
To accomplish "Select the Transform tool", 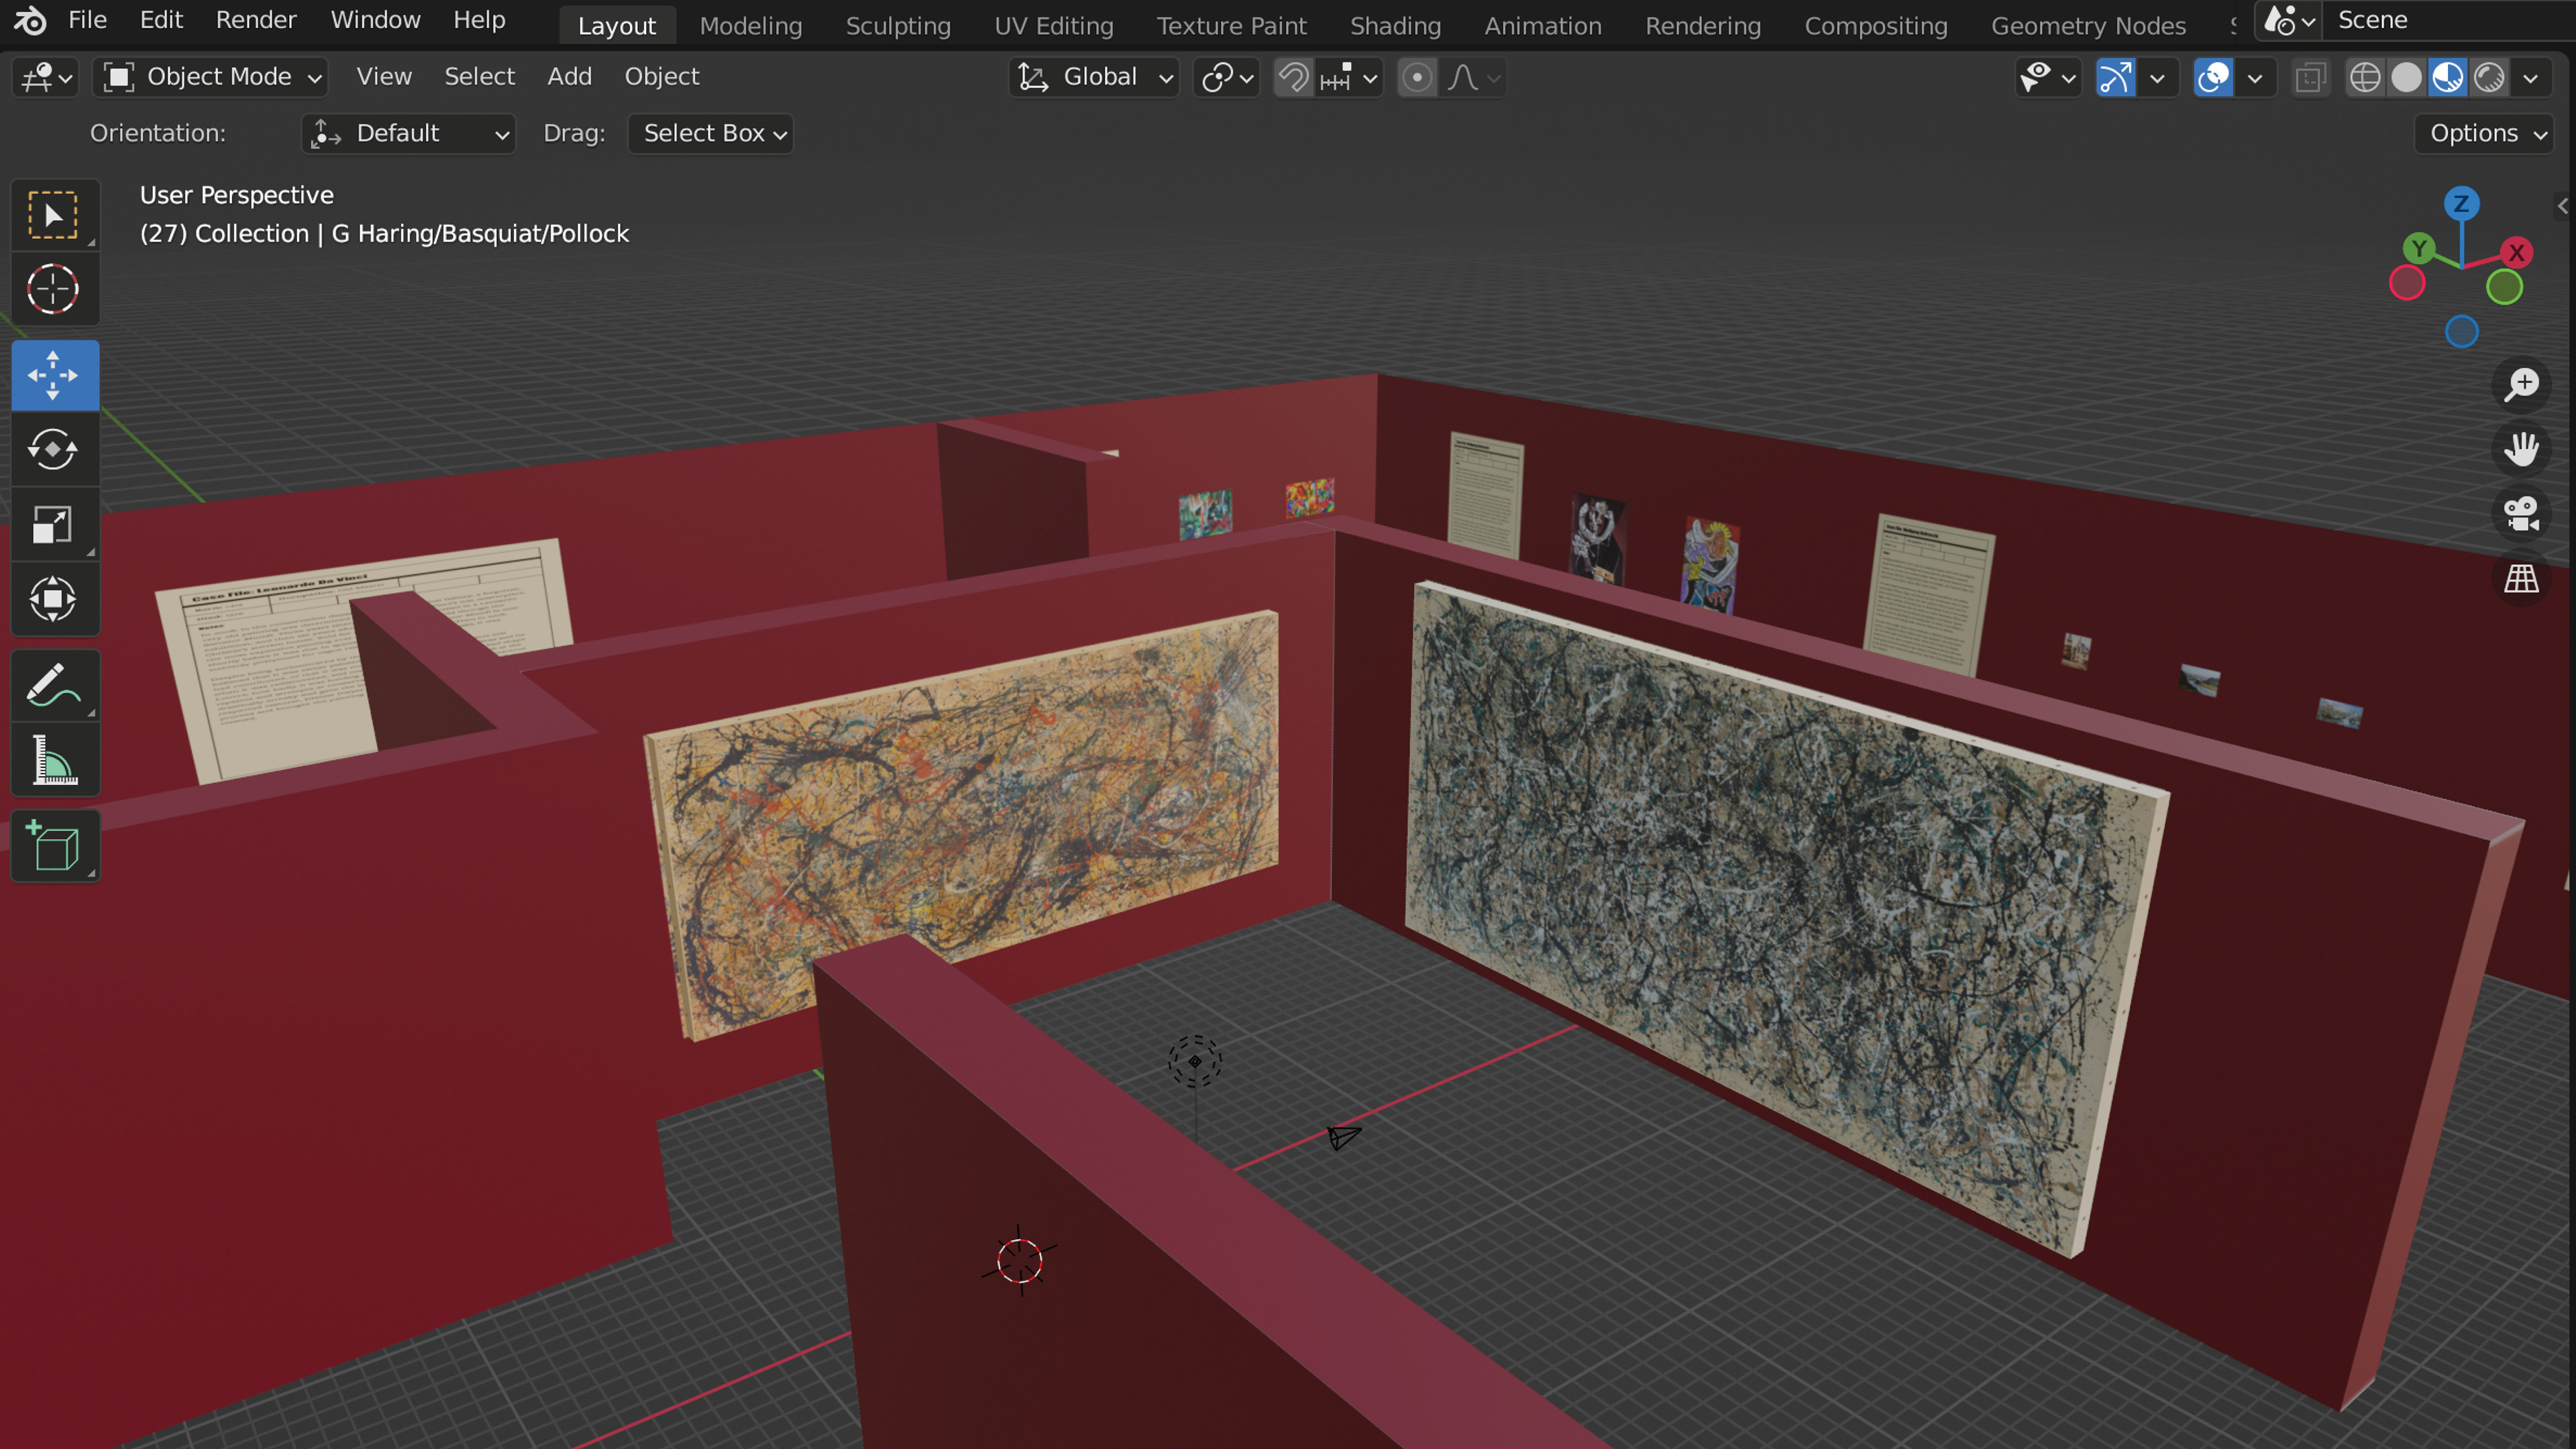I will click(53, 600).
